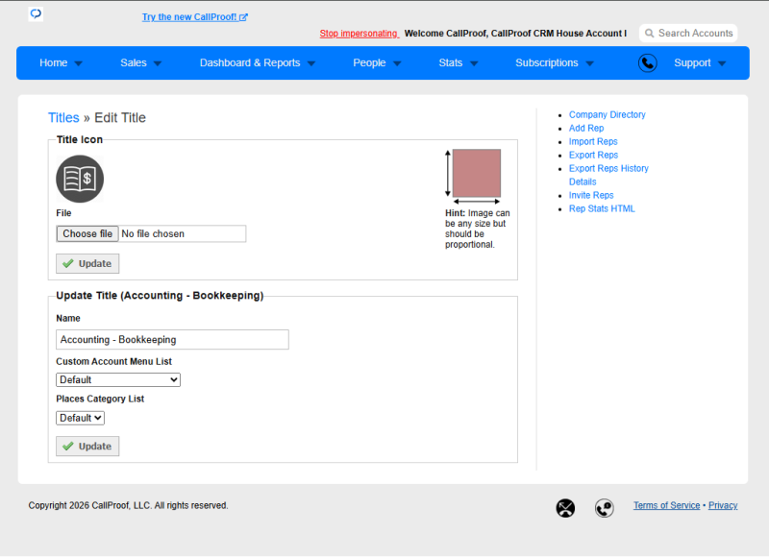The image size is (769, 557).
Task: Open Terms of Service link
Action: (x=666, y=505)
